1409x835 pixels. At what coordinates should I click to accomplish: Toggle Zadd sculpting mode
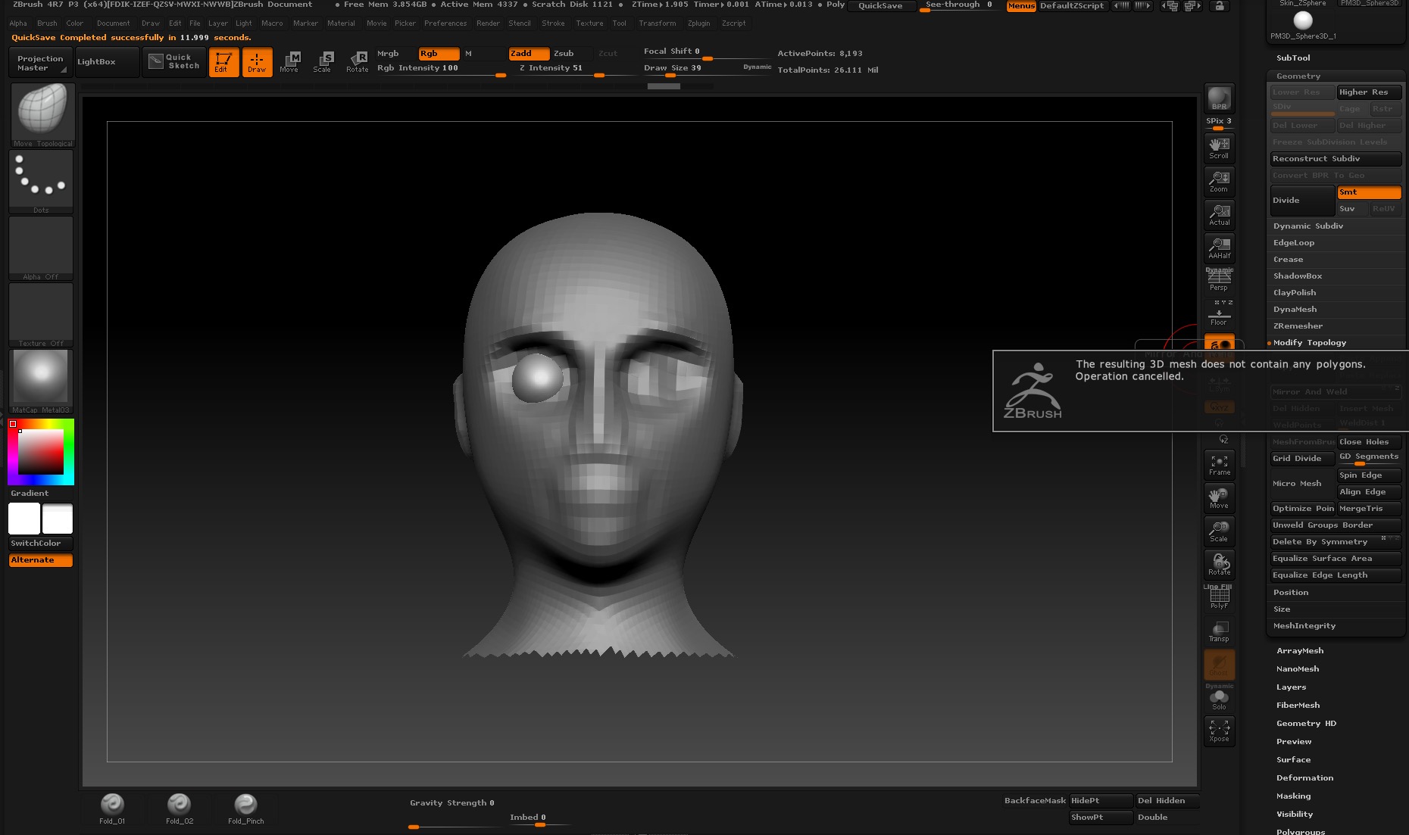[528, 54]
